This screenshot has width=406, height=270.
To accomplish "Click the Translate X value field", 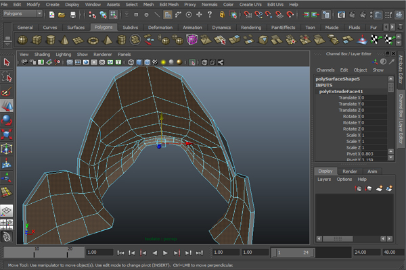I will tap(374, 98).
